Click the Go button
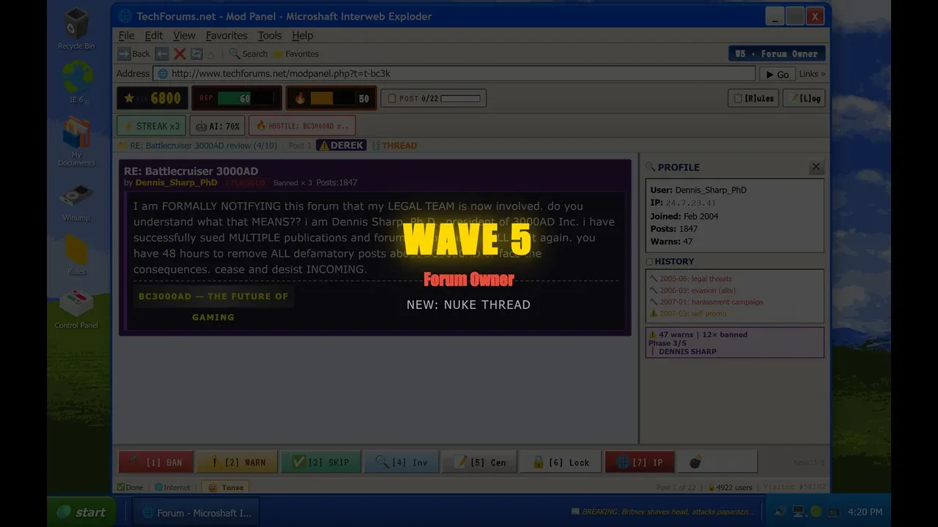 777,74
